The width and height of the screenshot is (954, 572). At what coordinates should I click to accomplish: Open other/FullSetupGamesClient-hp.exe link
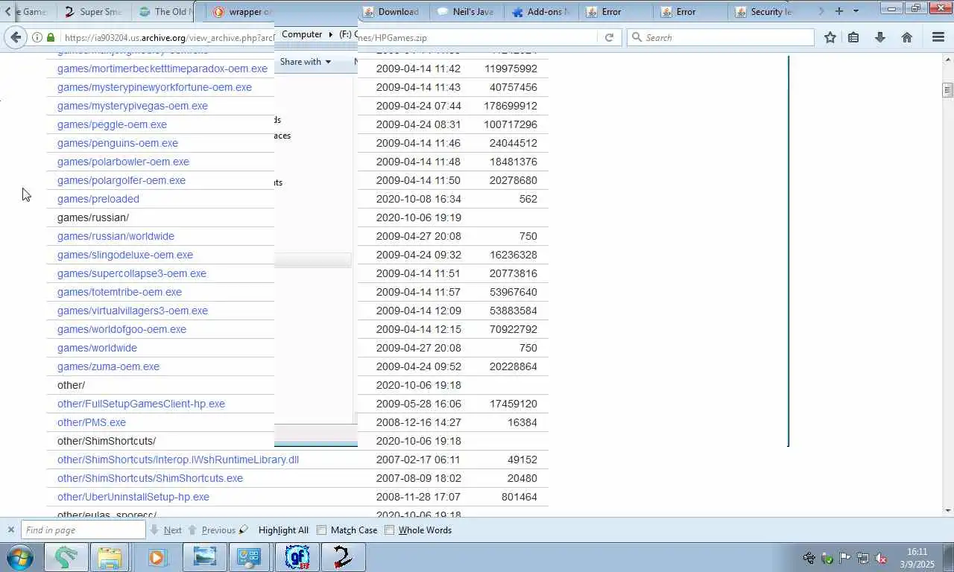click(x=141, y=404)
